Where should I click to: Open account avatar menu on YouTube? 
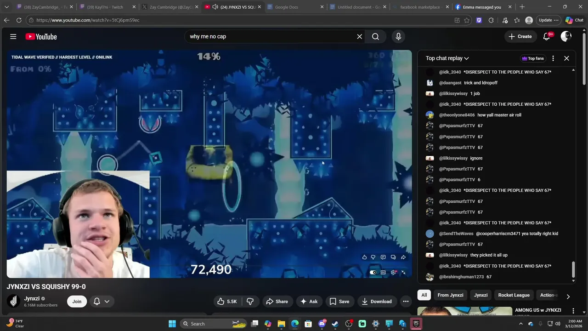(566, 36)
